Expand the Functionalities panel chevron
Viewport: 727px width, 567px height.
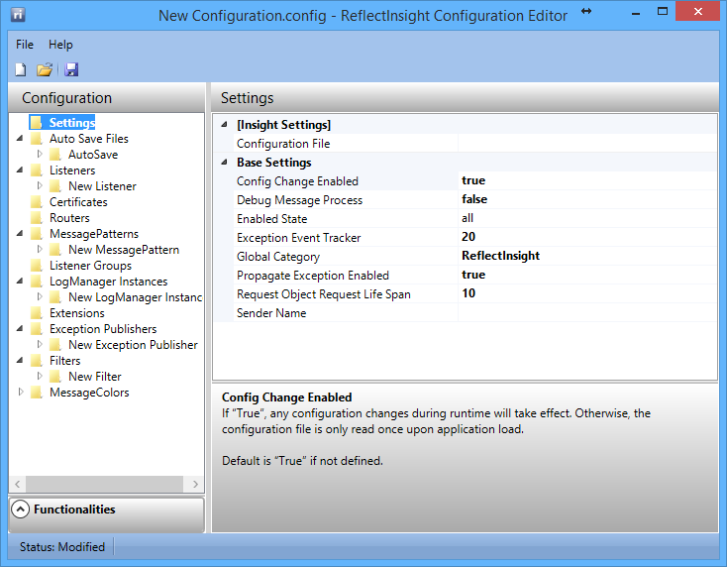[x=21, y=510]
